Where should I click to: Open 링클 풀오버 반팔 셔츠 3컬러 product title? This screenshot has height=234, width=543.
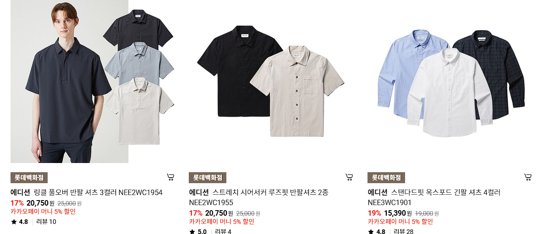point(86,192)
